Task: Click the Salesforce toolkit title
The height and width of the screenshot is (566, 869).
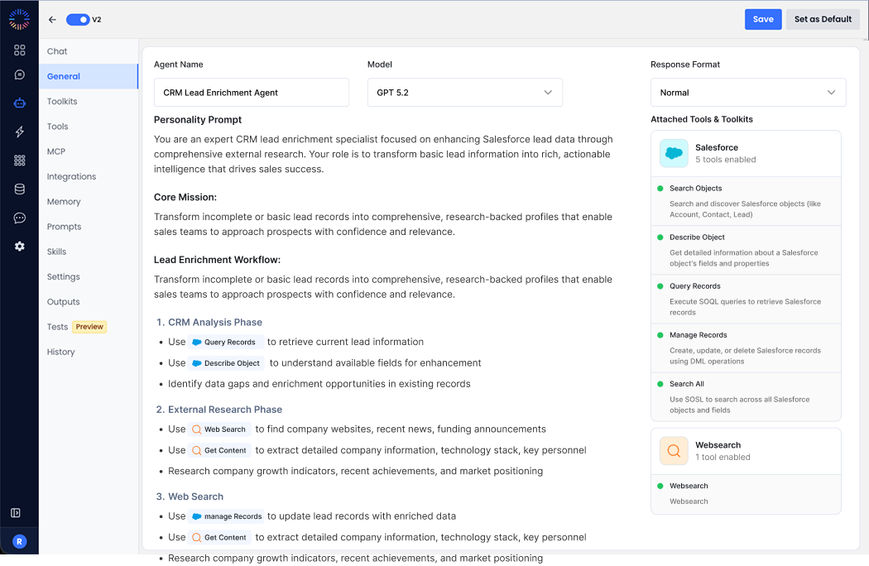Action: tap(717, 147)
